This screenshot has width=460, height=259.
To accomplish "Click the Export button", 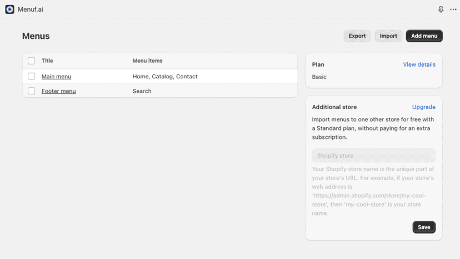I will point(357,36).
